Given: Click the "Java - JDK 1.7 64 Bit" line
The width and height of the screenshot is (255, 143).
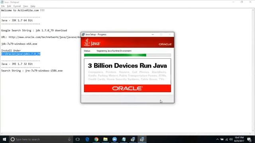Looking at the screenshot, I should [17, 20].
